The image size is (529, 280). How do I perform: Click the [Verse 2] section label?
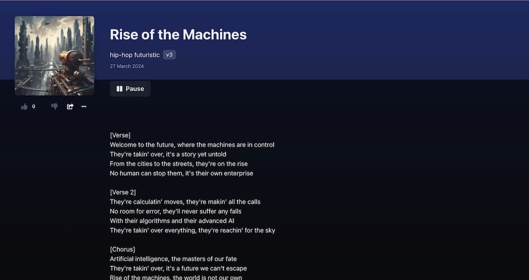click(x=123, y=192)
